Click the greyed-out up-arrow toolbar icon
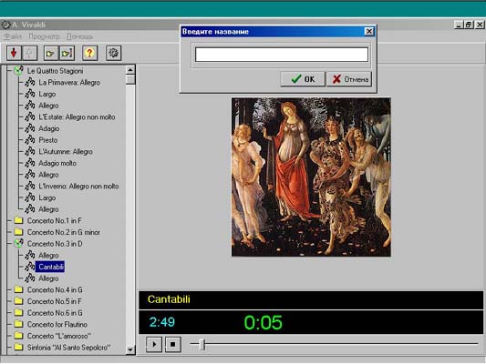This screenshot has width=486, height=364. (x=30, y=53)
